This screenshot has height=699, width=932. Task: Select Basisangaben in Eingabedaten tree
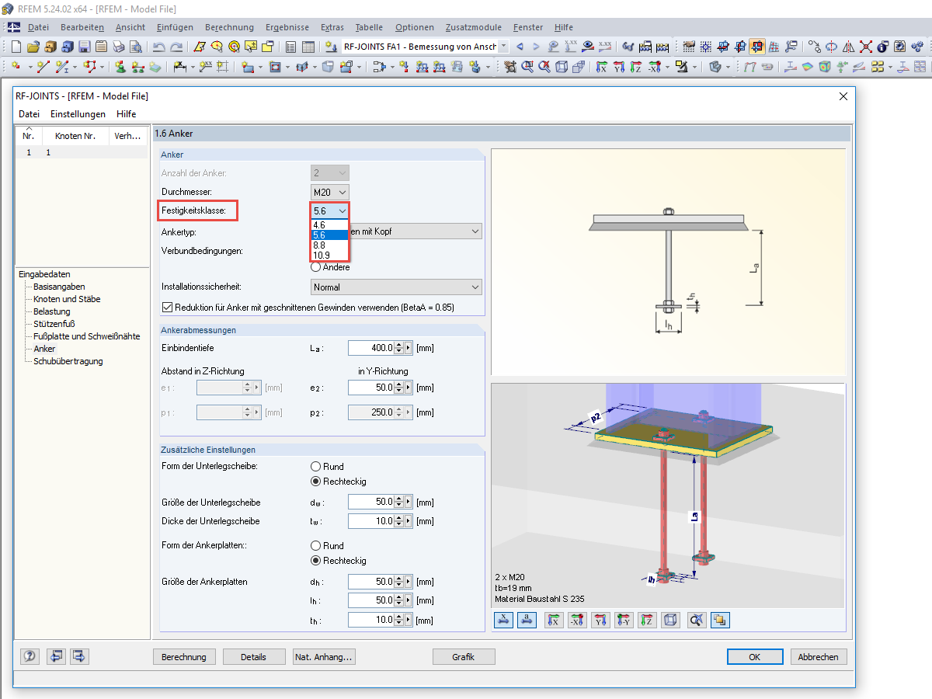pos(59,287)
